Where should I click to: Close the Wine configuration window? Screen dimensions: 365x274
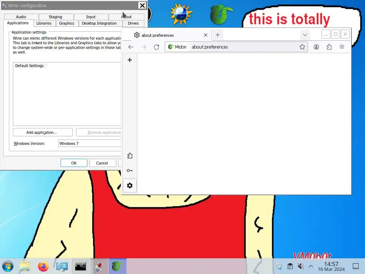pyautogui.click(x=142, y=5)
